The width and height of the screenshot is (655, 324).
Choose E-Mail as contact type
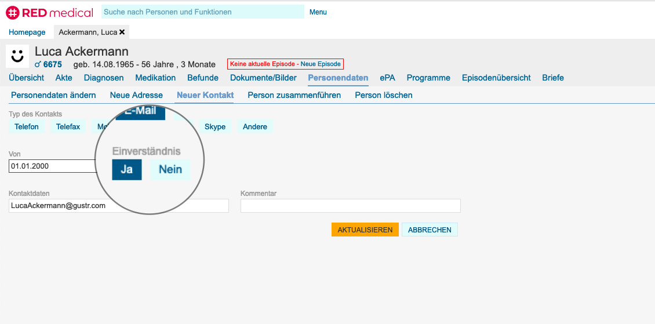tap(140, 112)
